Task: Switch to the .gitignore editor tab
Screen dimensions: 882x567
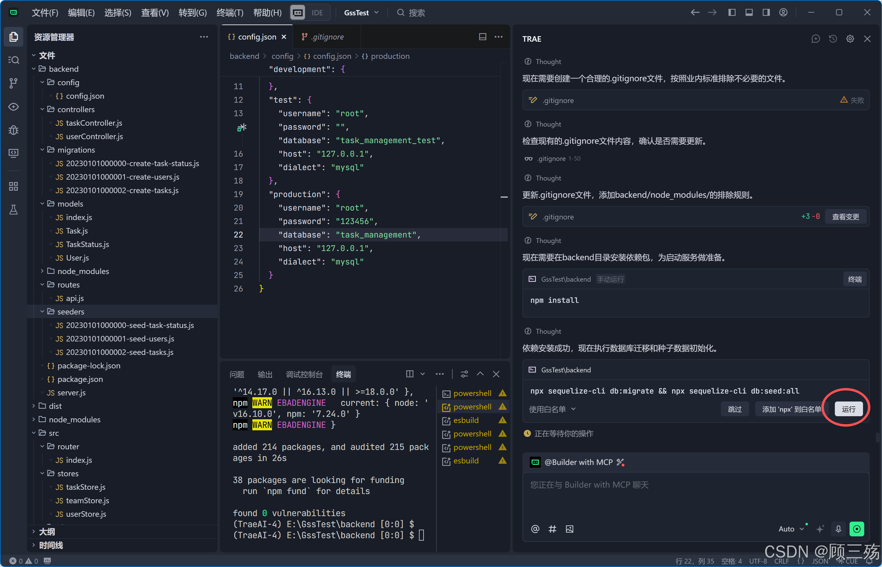Action: point(327,37)
